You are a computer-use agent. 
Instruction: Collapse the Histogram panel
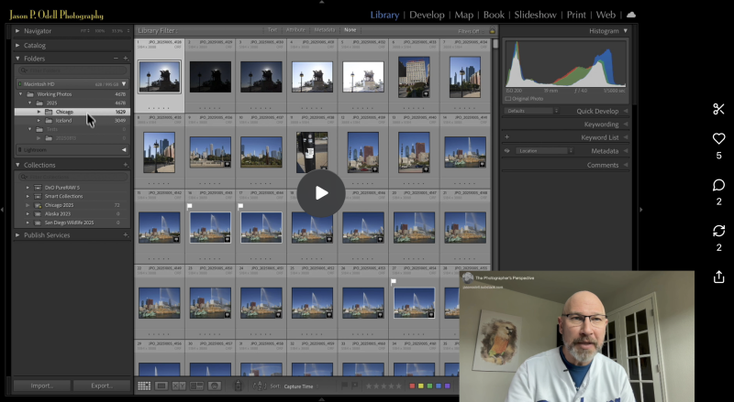click(626, 31)
